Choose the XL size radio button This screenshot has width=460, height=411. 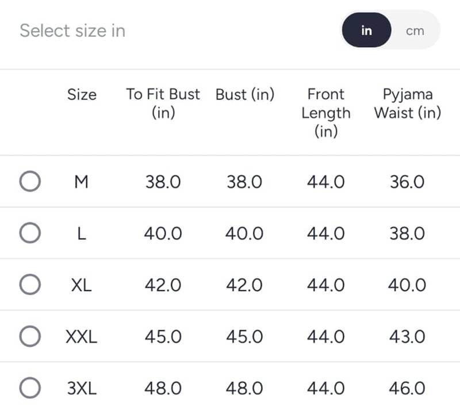(29, 285)
